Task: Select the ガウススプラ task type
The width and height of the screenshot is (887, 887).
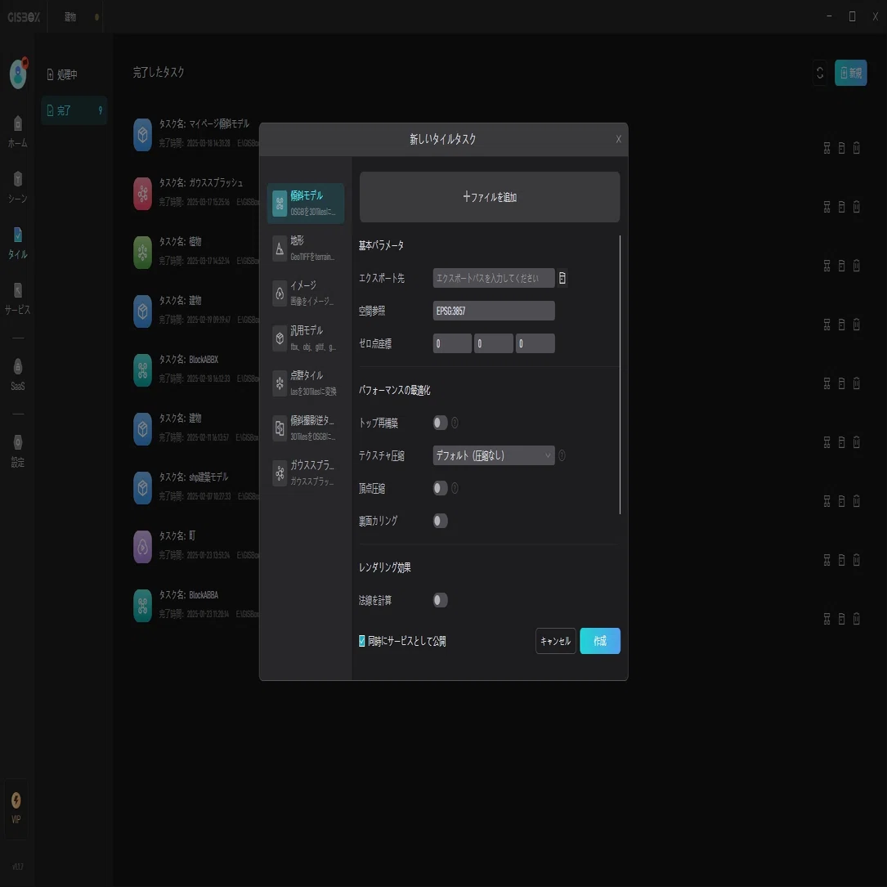Action: coord(306,473)
